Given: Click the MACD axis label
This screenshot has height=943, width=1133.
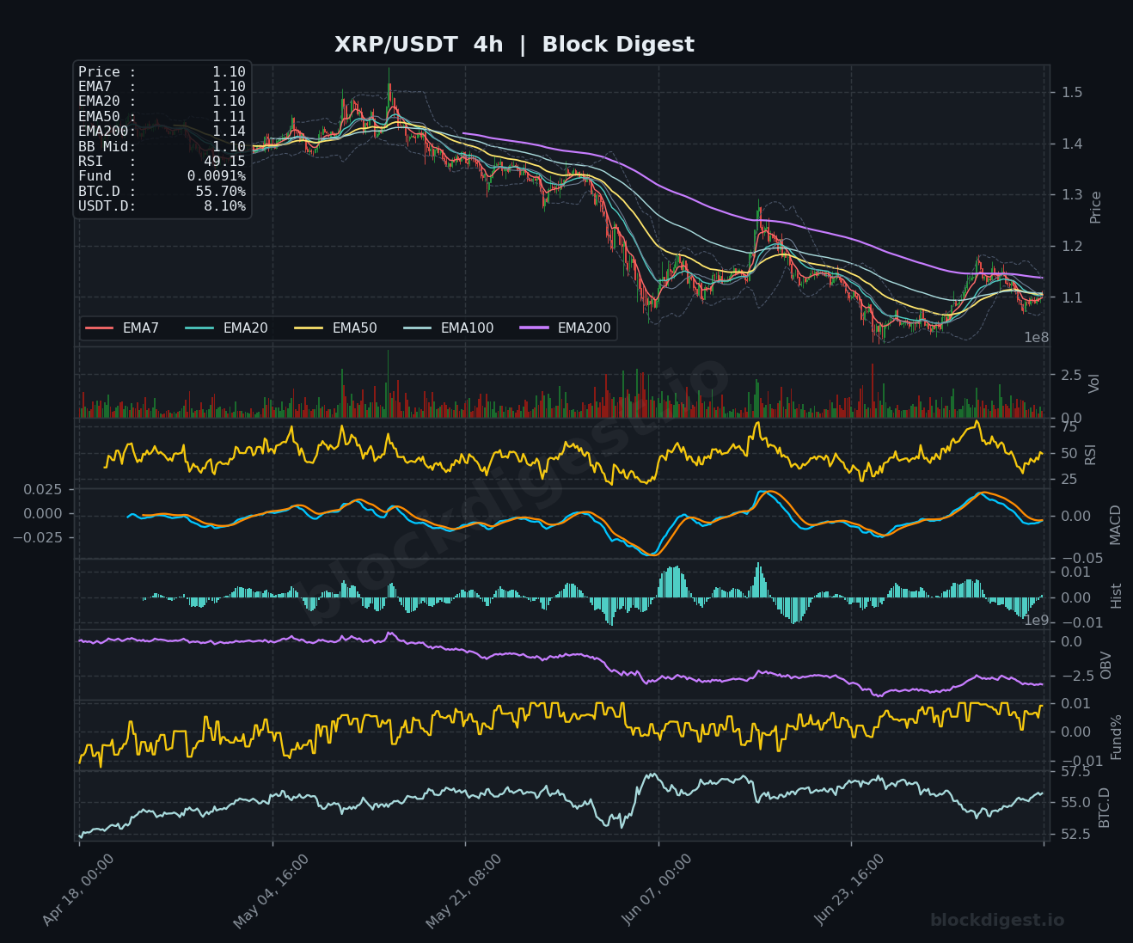Looking at the screenshot, I should (x=1116, y=524).
